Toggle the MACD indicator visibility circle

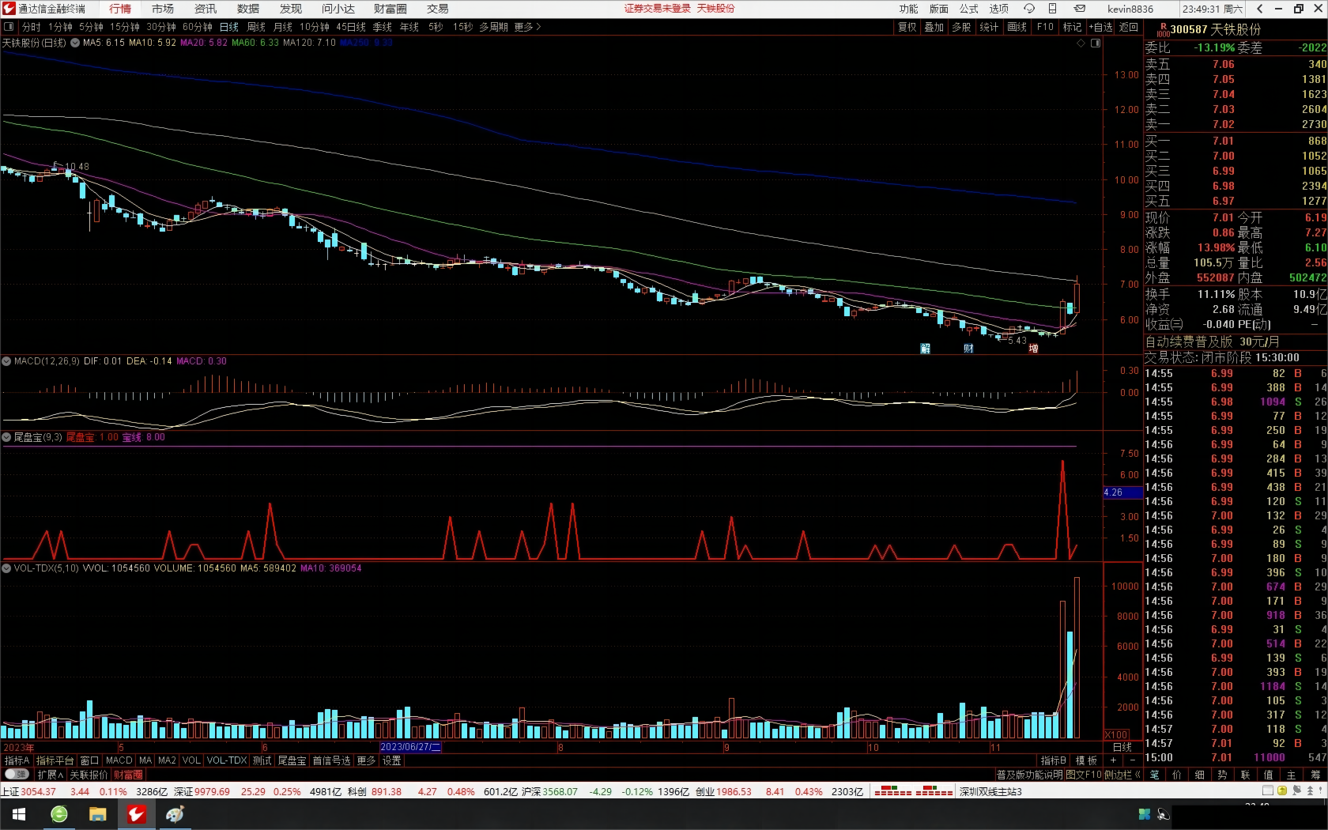click(7, 361)
